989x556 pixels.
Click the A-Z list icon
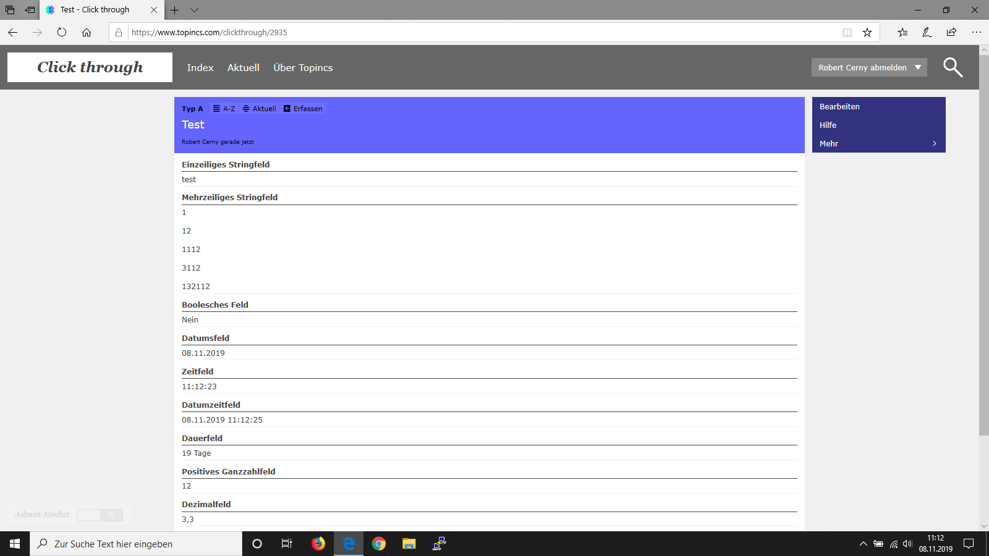[x=216, y=109]
